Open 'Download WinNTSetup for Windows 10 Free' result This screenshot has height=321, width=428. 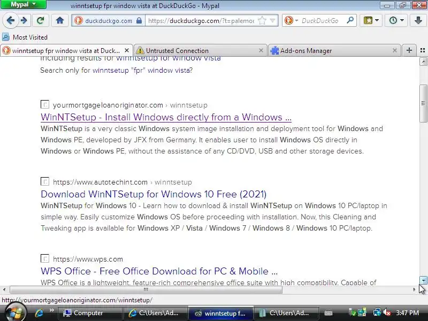[x=154, y=194]
